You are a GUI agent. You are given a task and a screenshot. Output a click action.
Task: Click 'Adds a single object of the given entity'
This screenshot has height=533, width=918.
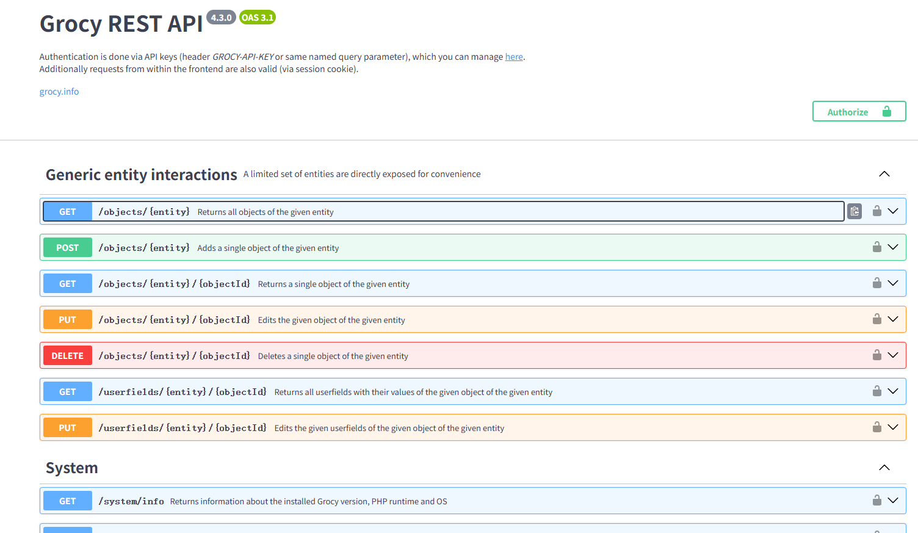coord(268,248)
